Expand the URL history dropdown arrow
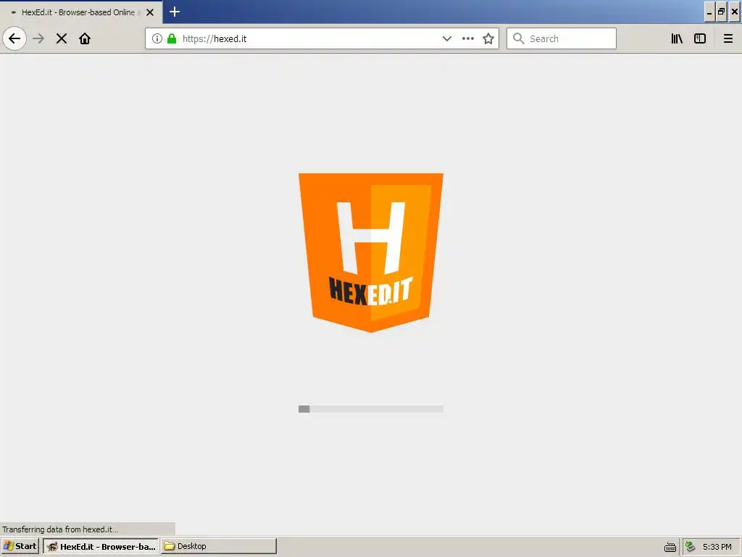The height and width of the screenshot is (557, 742). click(x=446, y=38)
